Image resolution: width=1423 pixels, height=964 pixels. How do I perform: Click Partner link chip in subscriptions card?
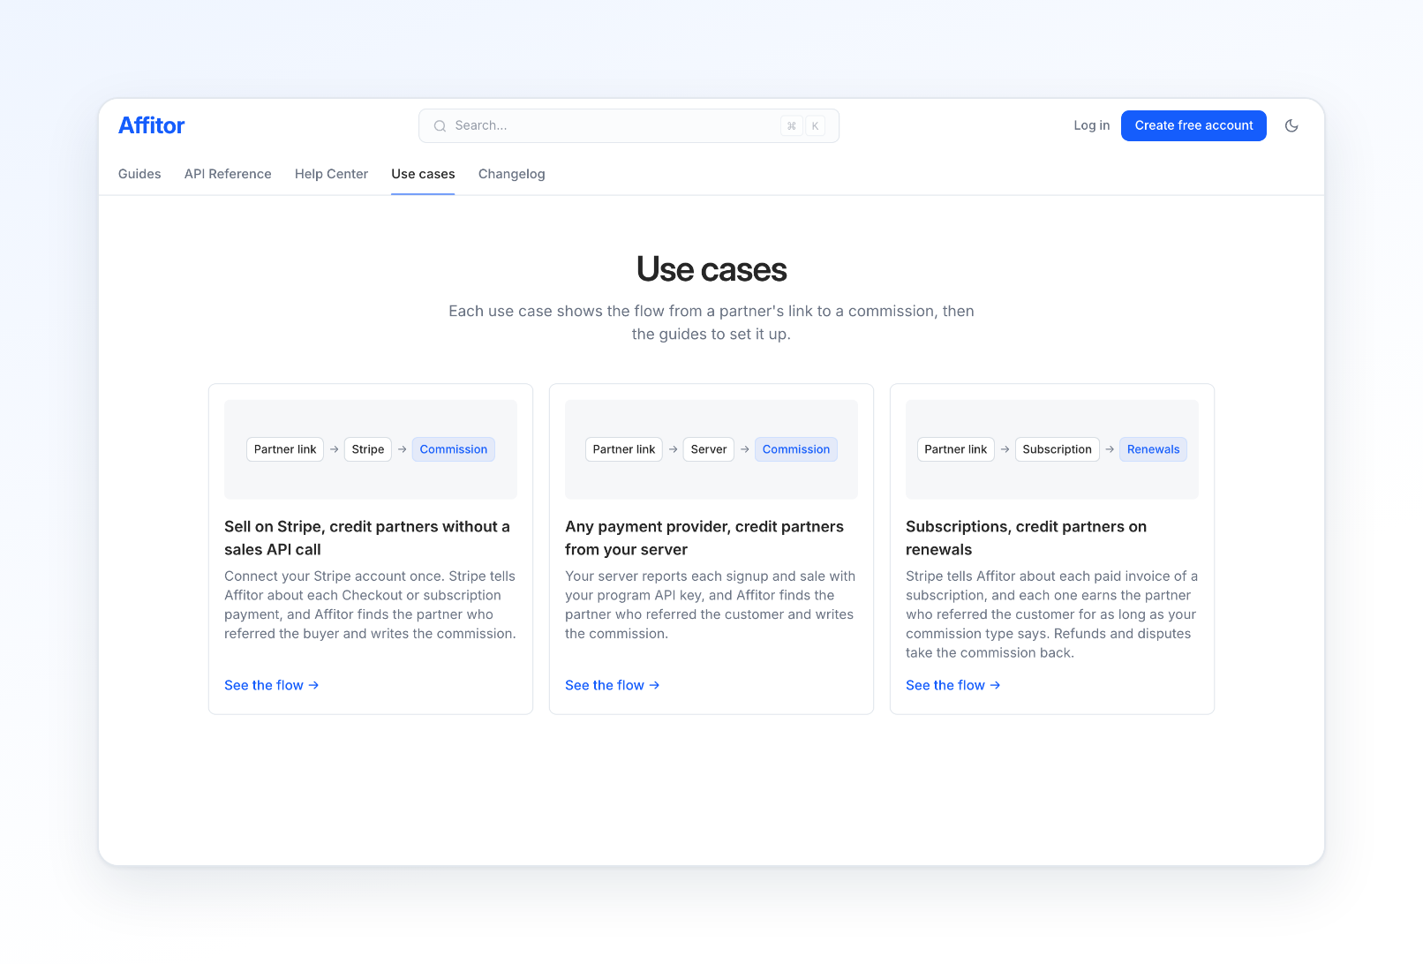tap(956, 449)
